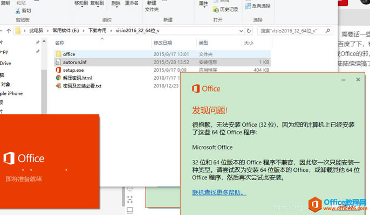Click the pin icon beside the -py item

38,51
